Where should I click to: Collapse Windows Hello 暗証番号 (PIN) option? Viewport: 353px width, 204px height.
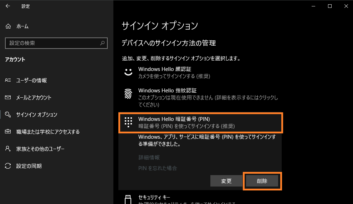click(x=201, y=122)
